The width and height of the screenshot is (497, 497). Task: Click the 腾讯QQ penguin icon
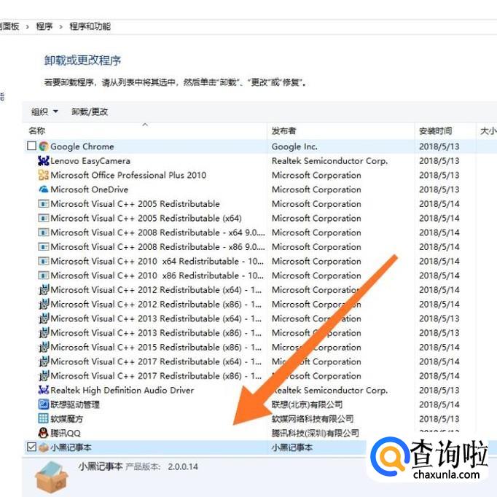[44, 433]
